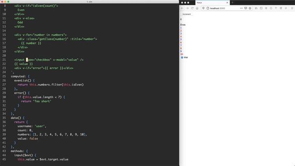Click the page info icon in address bar

(208, 8)
